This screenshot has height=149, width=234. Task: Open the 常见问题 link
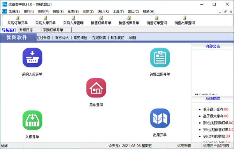(80, 38)
